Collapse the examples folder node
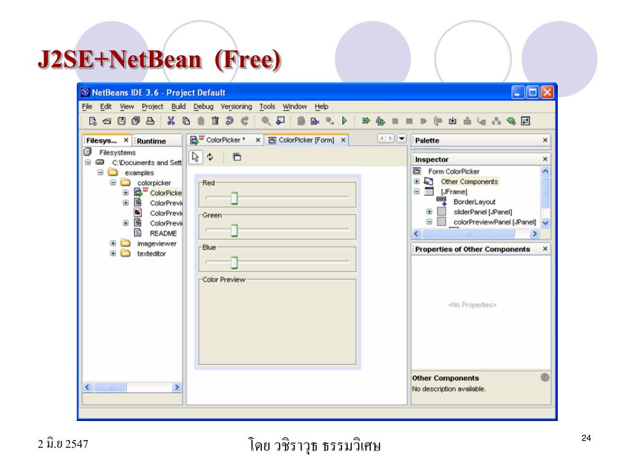Image resolution: width=629 pixels, height=472 pixels. tap(100, 173)
